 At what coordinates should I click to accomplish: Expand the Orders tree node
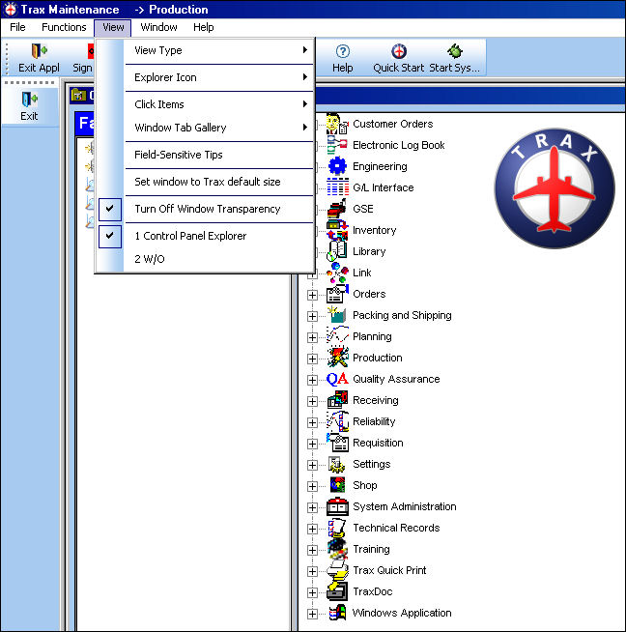coord(312,295)
